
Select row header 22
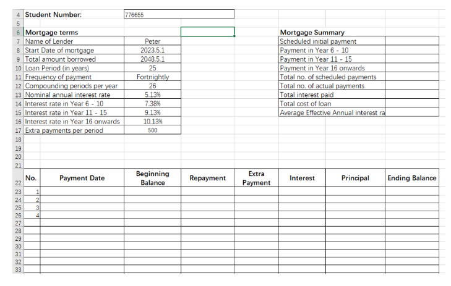(18, 178)
